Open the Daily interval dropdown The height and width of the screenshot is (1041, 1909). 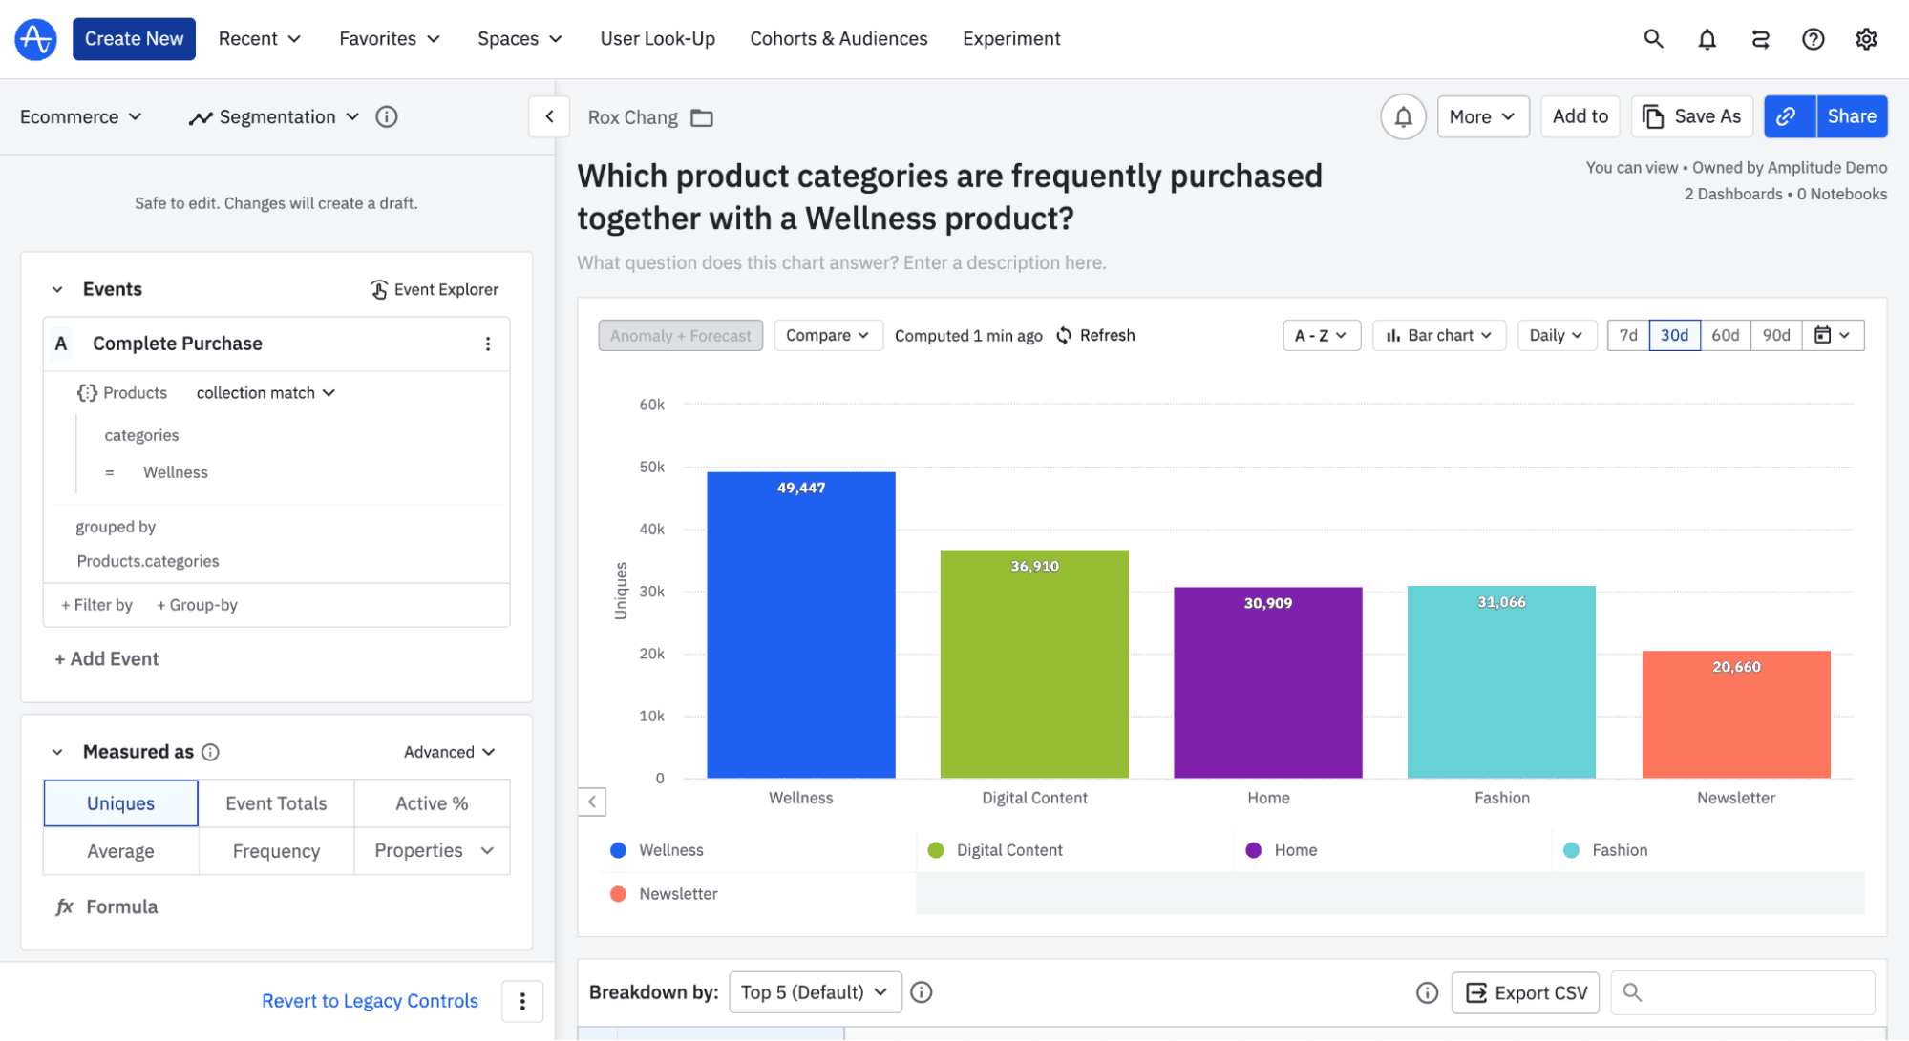tap(1556, 335)
